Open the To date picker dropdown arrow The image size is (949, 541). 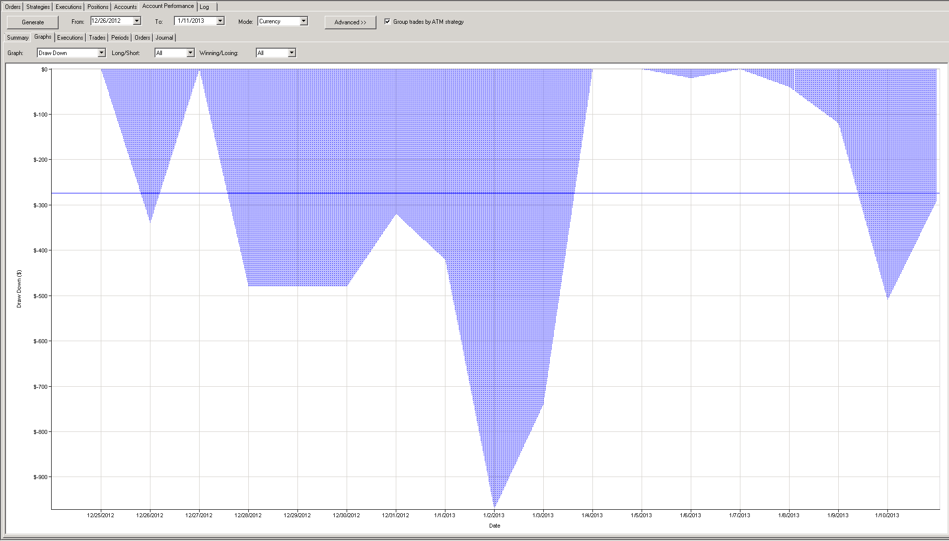click(x=220, y=21)
